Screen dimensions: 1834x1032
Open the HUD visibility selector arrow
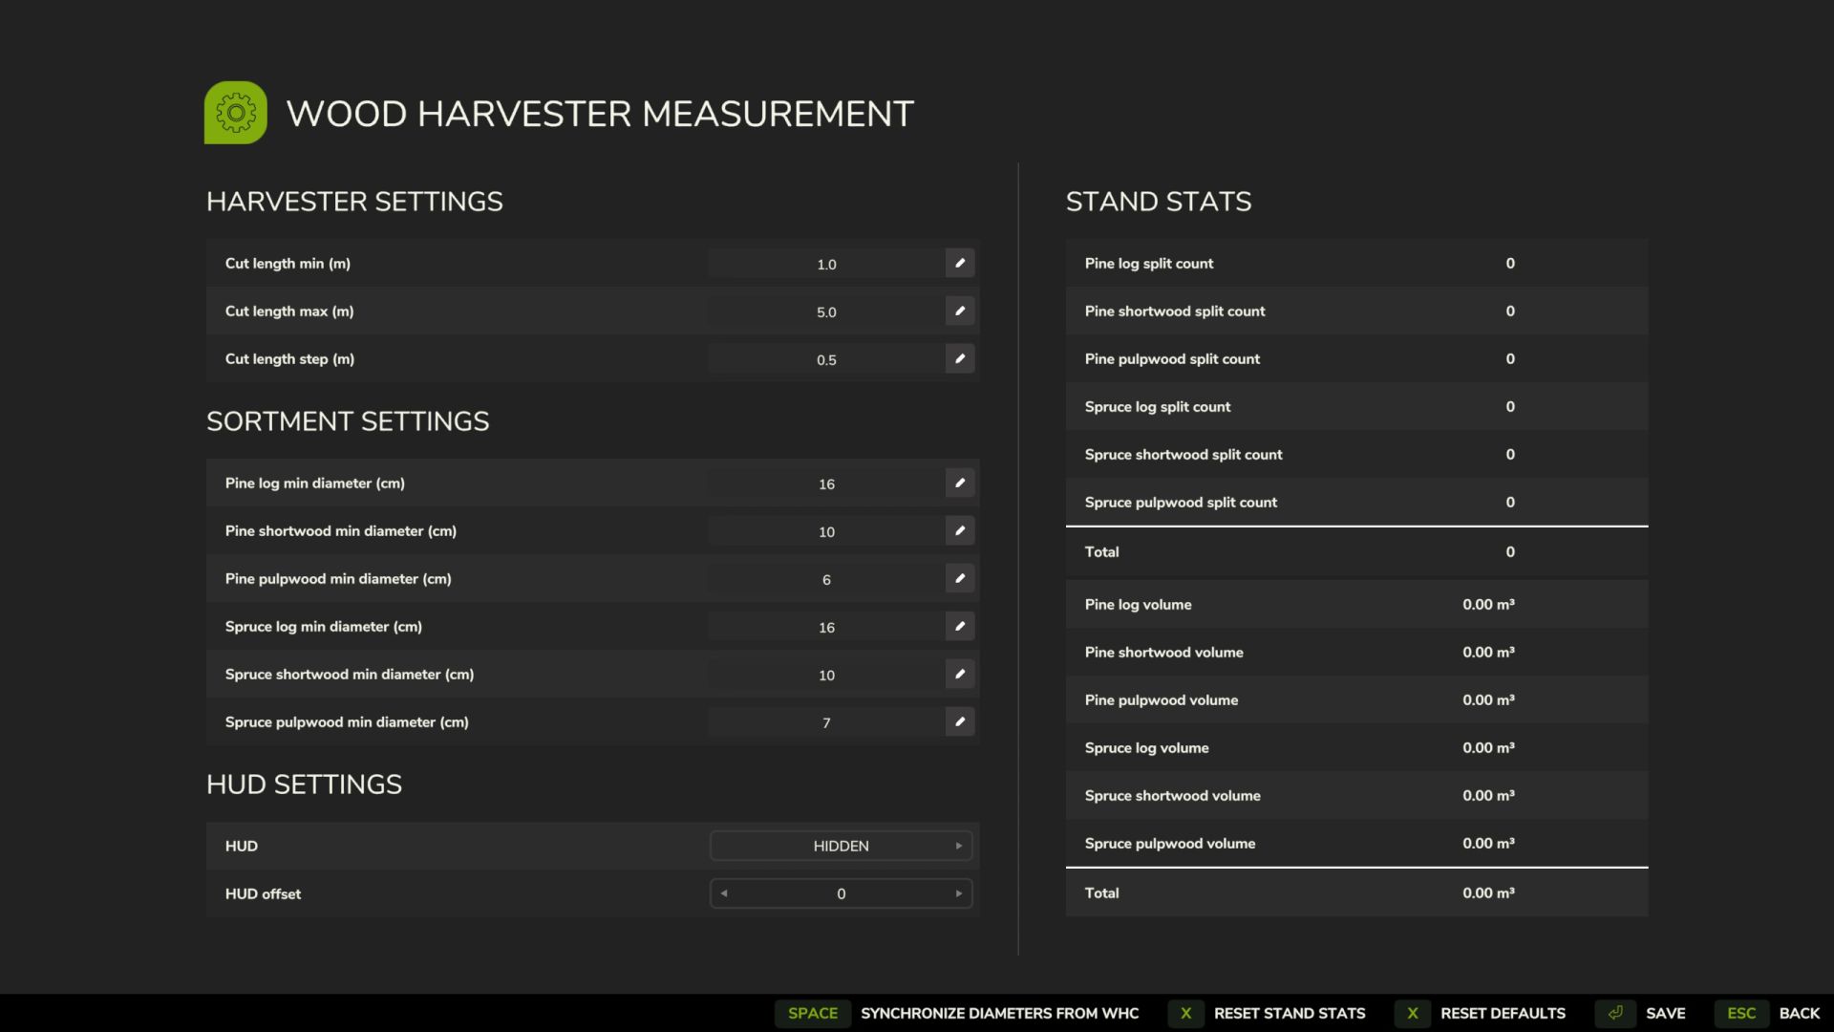(958, 846)
